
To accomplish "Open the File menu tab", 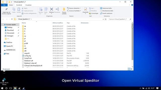I will point(4,5).
